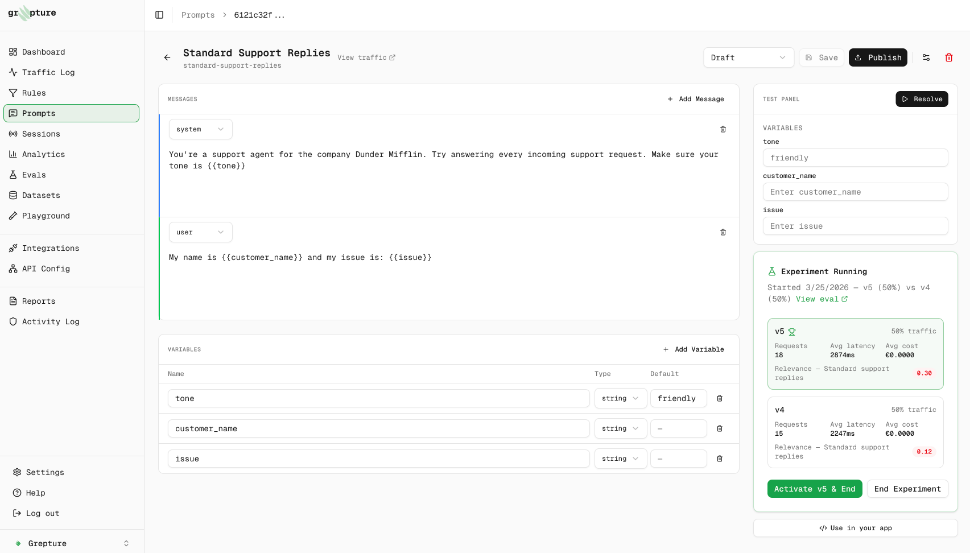Open API Config
This screenshot has width=970, height=553.
click(72, 269)
